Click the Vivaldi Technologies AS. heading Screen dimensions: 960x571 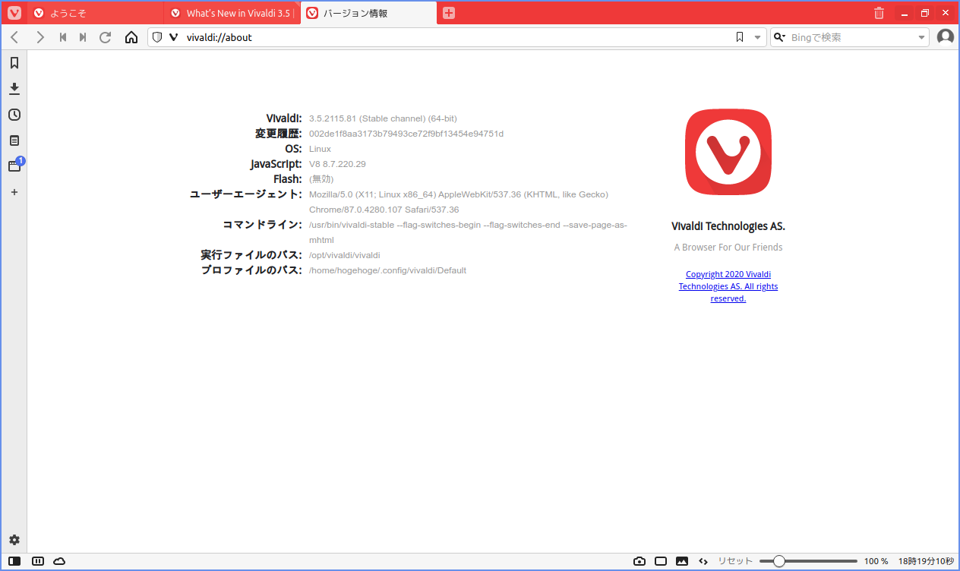728,226
